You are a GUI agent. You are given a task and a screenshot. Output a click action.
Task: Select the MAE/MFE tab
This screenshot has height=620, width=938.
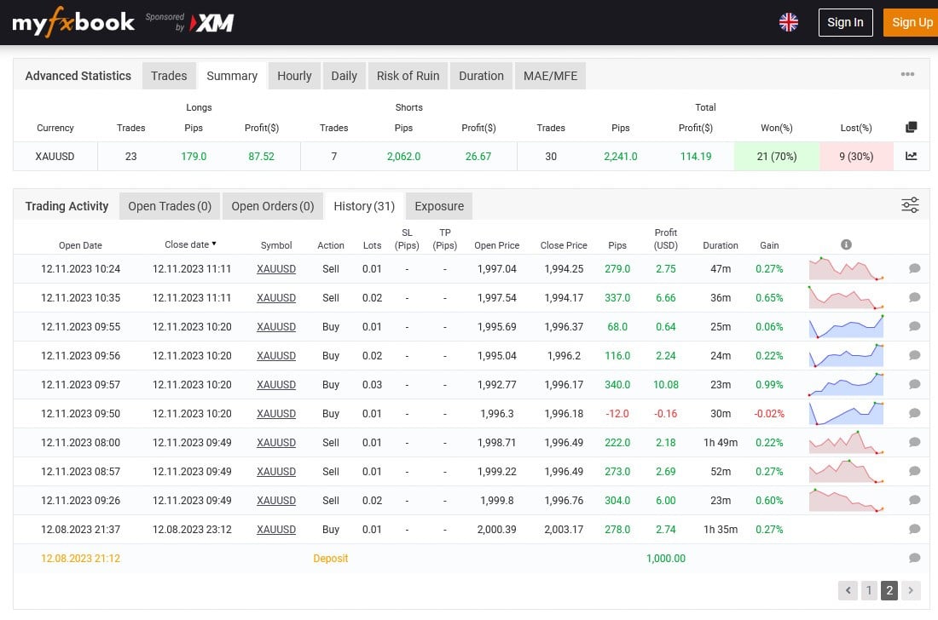pyautogui.click(x=550, y=76)
